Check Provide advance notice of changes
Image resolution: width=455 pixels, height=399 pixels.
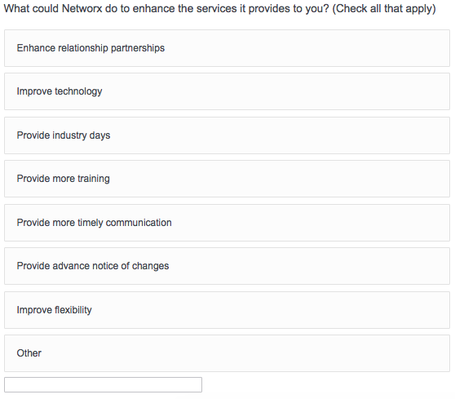coord(227,266)
